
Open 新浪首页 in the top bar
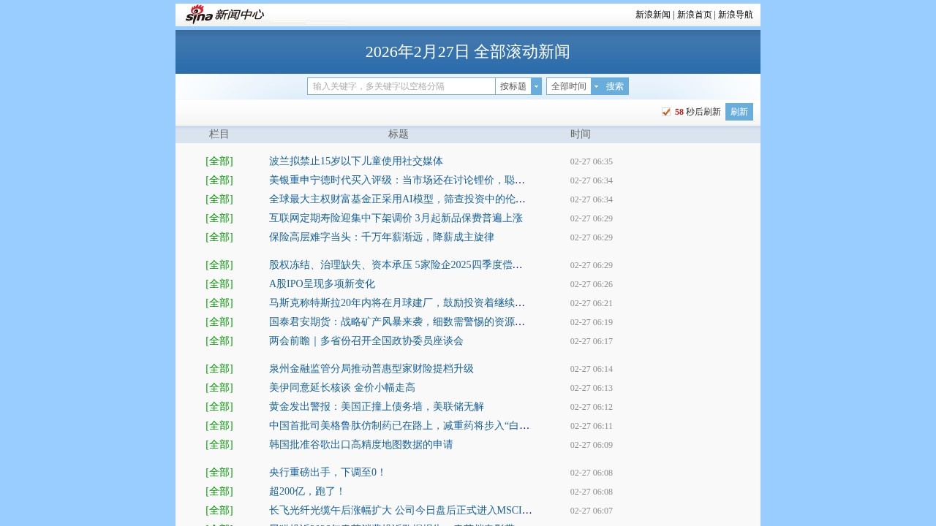[693, 14]
